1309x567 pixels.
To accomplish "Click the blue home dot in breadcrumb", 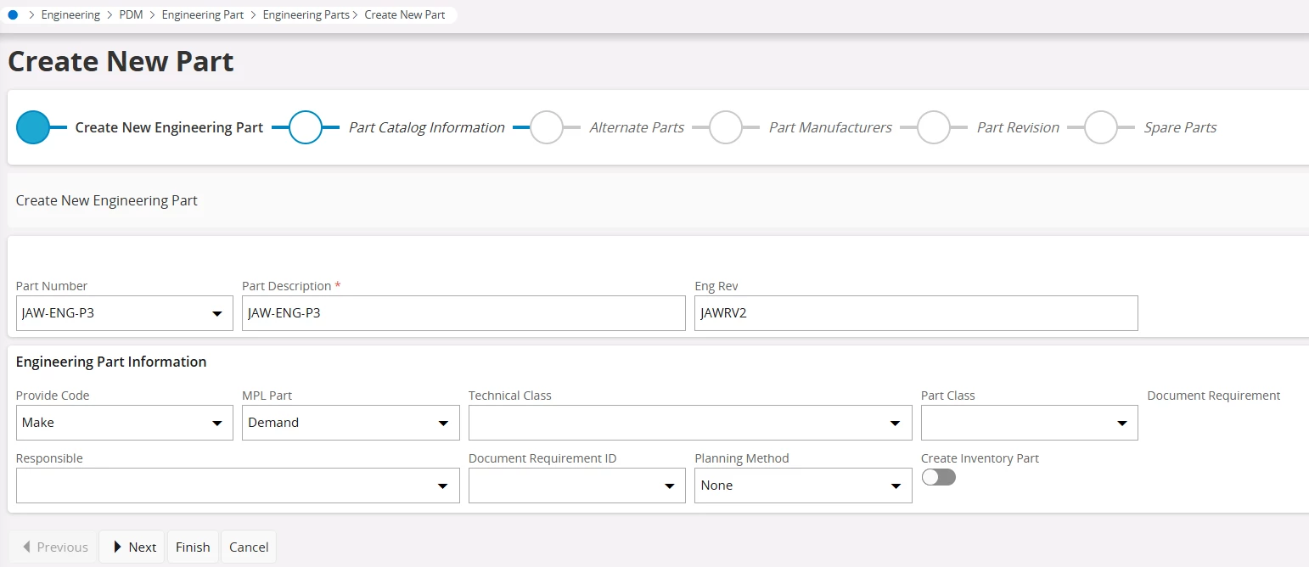I will pyautogui.click(x=13, y=14).
